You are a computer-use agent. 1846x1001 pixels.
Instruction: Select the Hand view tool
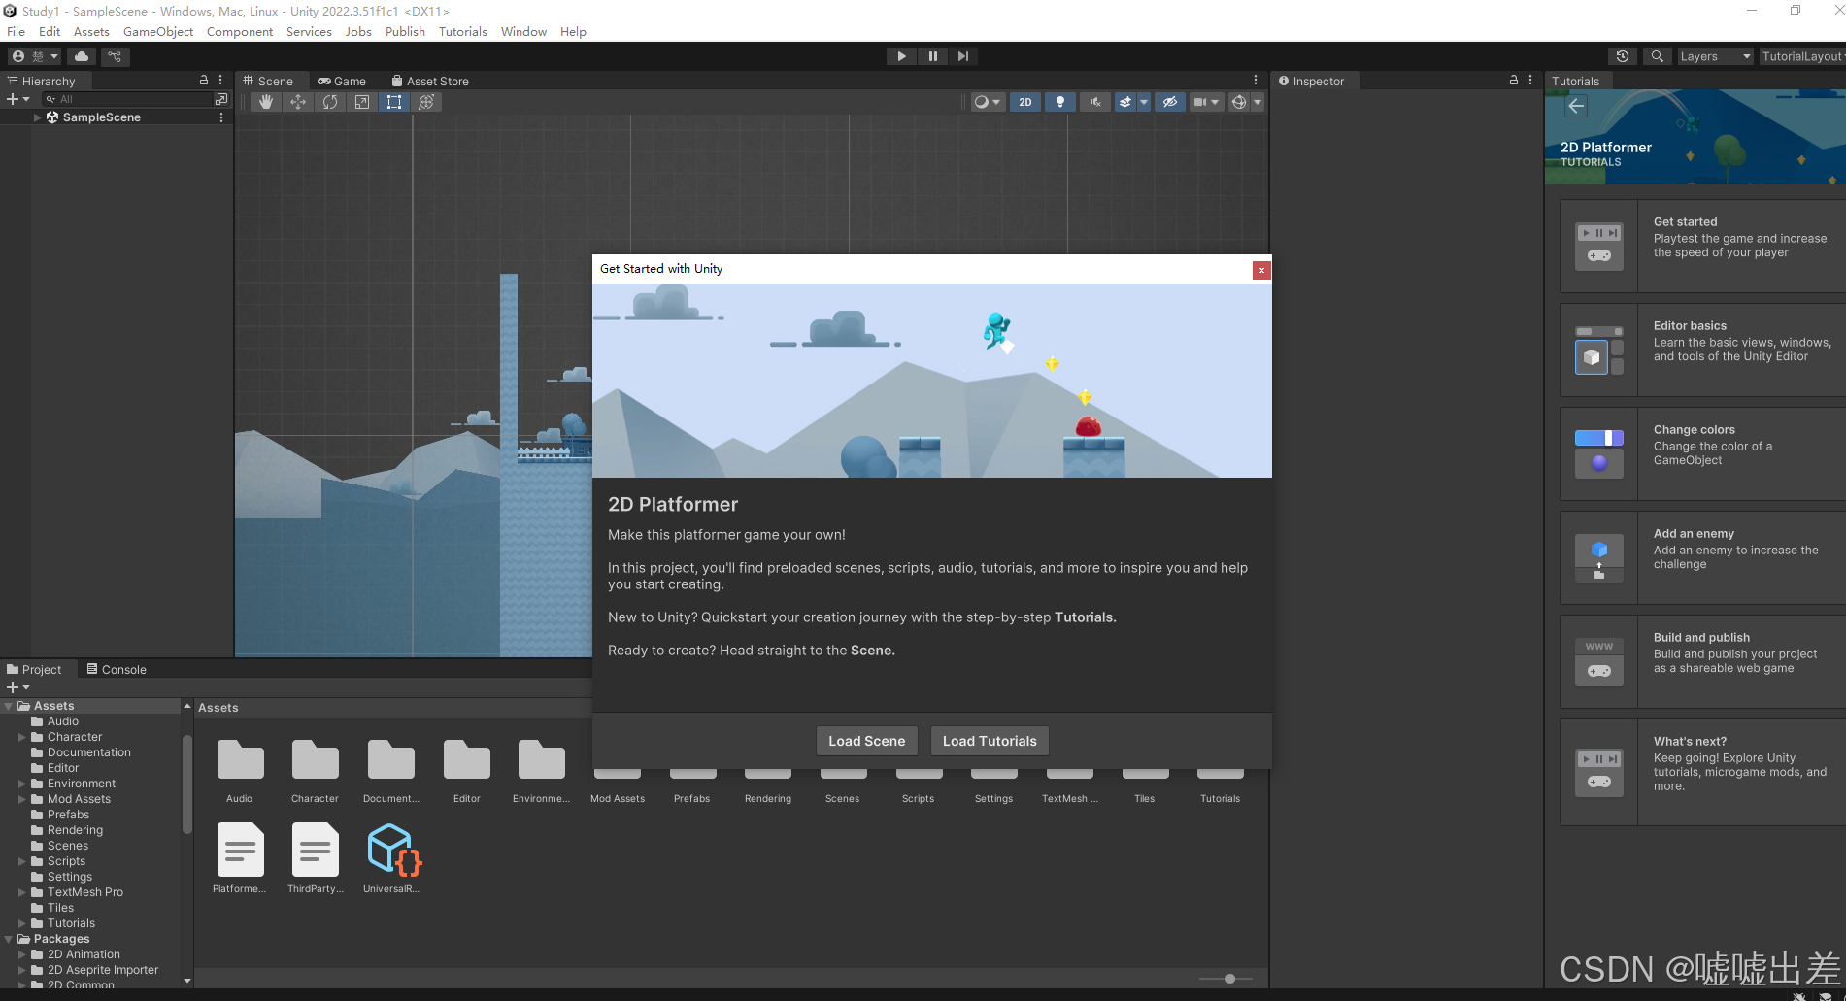[x=266, y=102]
